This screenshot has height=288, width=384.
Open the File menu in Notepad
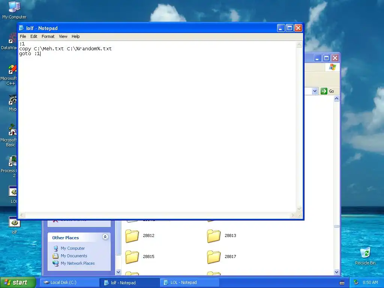click(23, 36)
